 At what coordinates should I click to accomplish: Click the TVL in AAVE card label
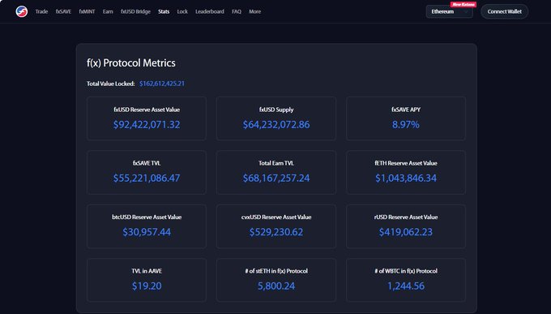point(147,271)
